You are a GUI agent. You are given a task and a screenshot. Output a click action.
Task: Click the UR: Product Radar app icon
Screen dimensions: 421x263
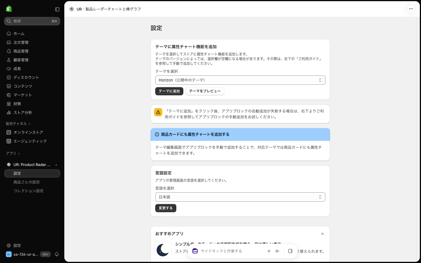(9, 165)
